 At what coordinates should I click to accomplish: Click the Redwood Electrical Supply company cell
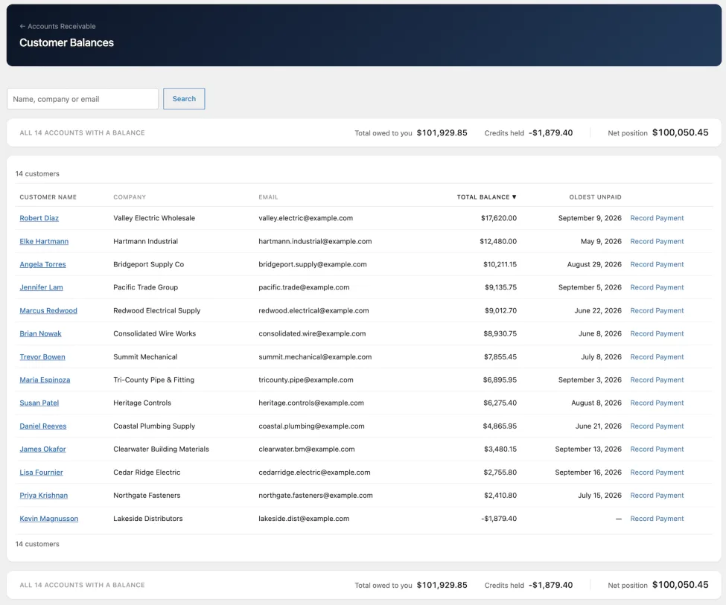157,310
